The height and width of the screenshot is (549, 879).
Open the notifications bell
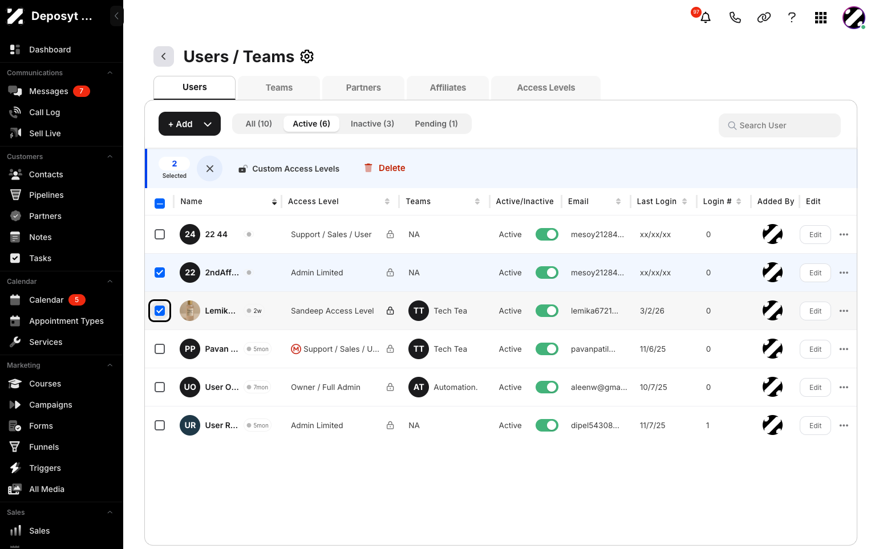[706, 18]
